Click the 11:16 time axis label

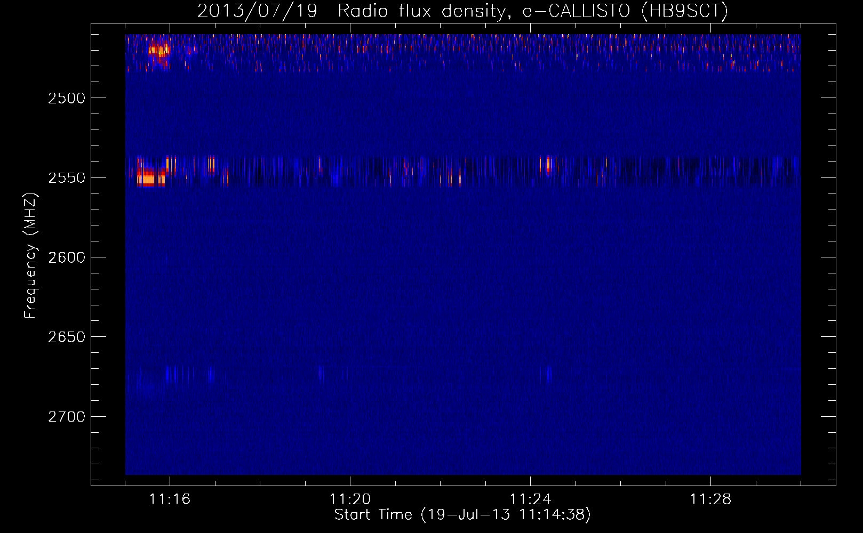tap(170, 499)
